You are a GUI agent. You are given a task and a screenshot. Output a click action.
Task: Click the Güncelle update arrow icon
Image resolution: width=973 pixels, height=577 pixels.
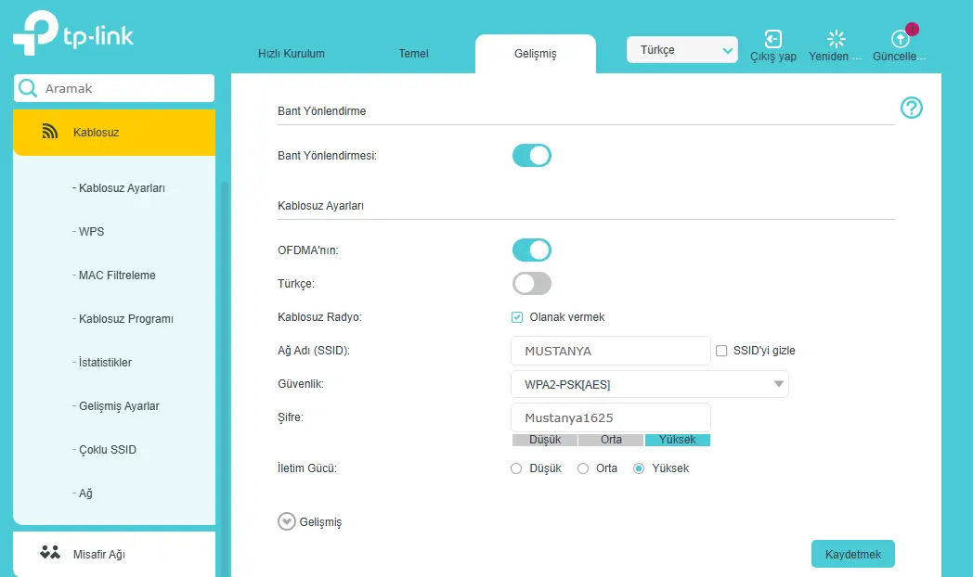[900, 39]
